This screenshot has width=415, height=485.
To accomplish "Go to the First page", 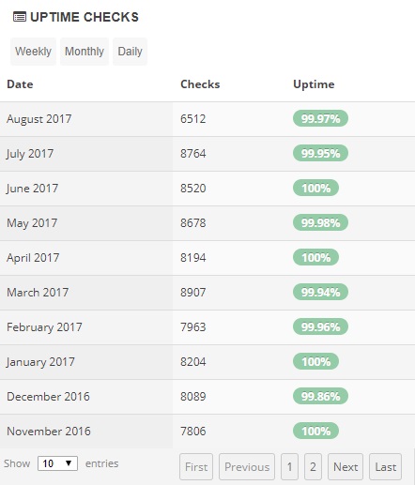I will click(x=196, y=467).
